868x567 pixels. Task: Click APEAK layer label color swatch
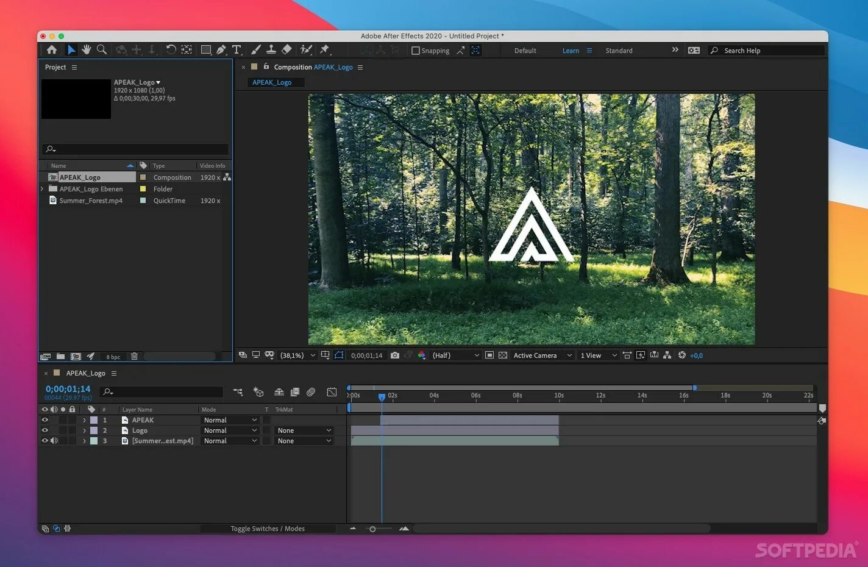(94, 420)
